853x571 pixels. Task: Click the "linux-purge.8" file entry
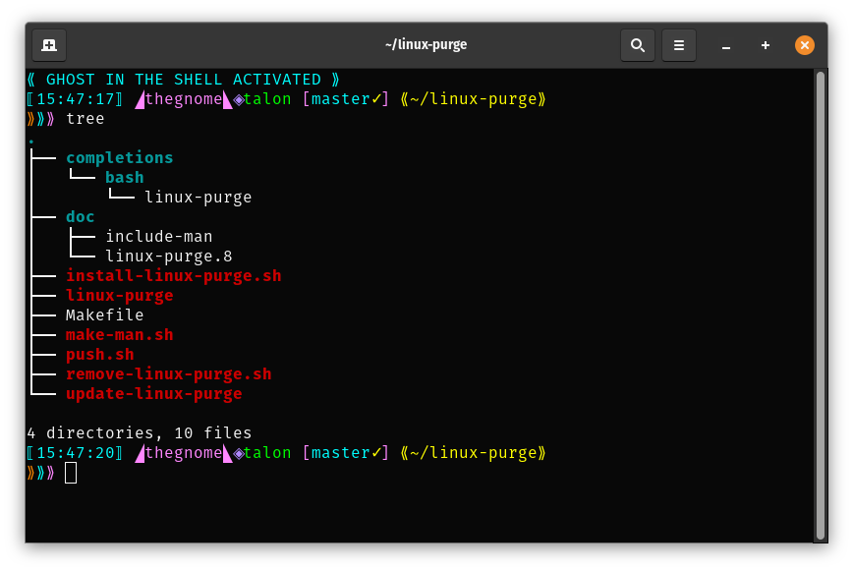[x=169, y=257]
